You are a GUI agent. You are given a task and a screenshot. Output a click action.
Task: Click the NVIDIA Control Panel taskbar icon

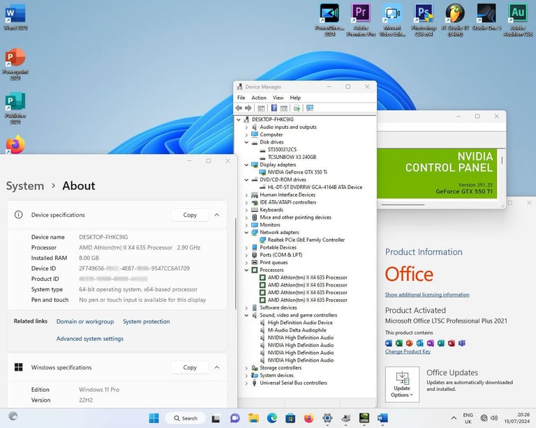[x=364, y=418]
